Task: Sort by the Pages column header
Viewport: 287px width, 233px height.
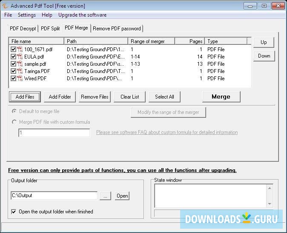Action: pos(189,41)
